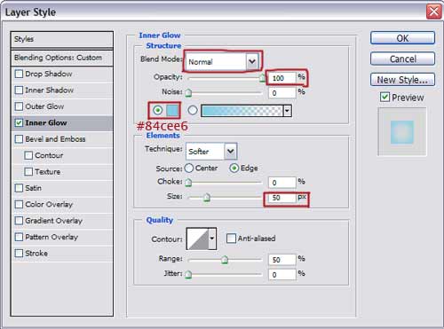Open the Technique dropdown set to Softer

(x=230, y=152)
